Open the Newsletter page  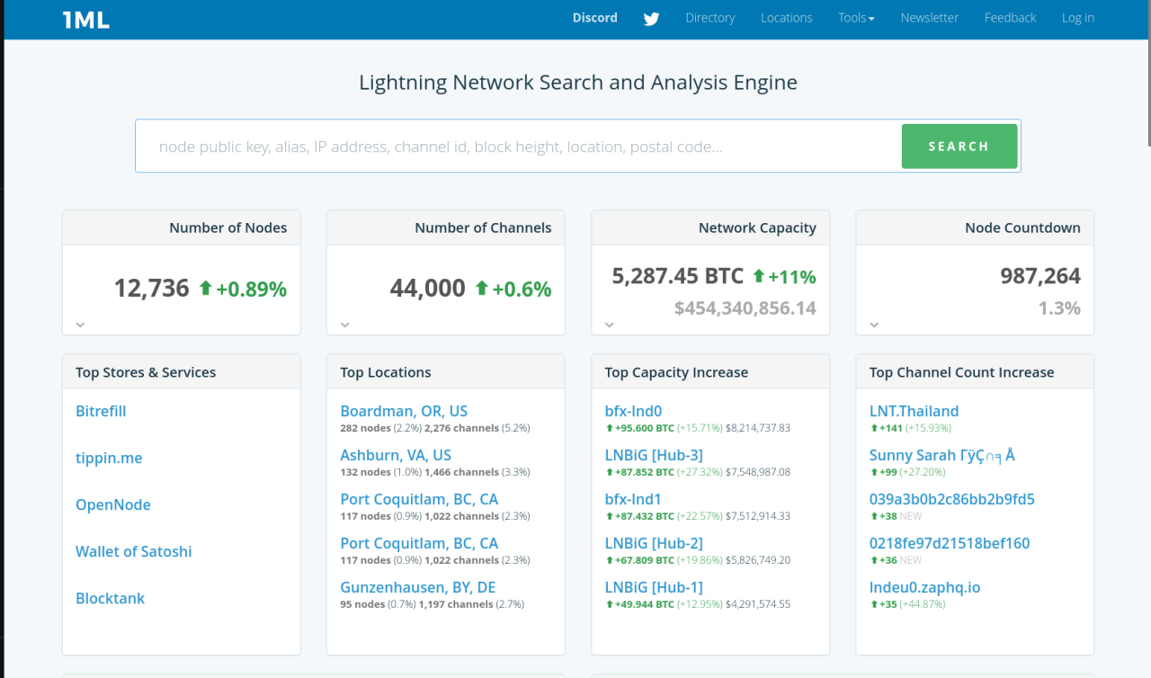pyautogui.click(x=929, y=18)
